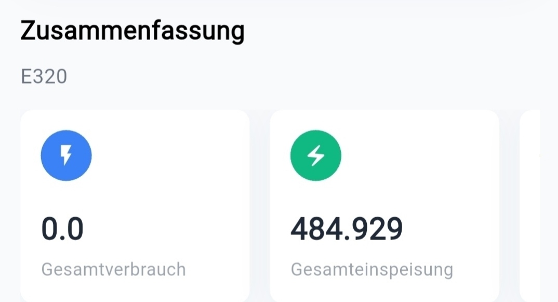This screenshot has height=302, width=558.
Task: Click the white bolt inside the green circle
Action: tap(315, 155)
